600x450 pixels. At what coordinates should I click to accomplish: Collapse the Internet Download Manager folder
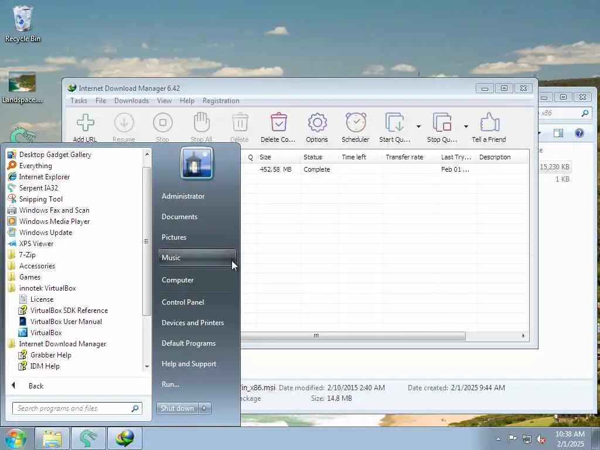pyautogui.click(x=74, y=343)
